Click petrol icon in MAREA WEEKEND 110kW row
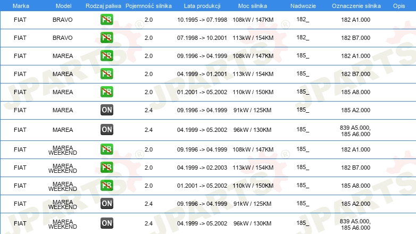Image resolution: width=416 pixels, height=234 pixels. [x=106, y=185]
